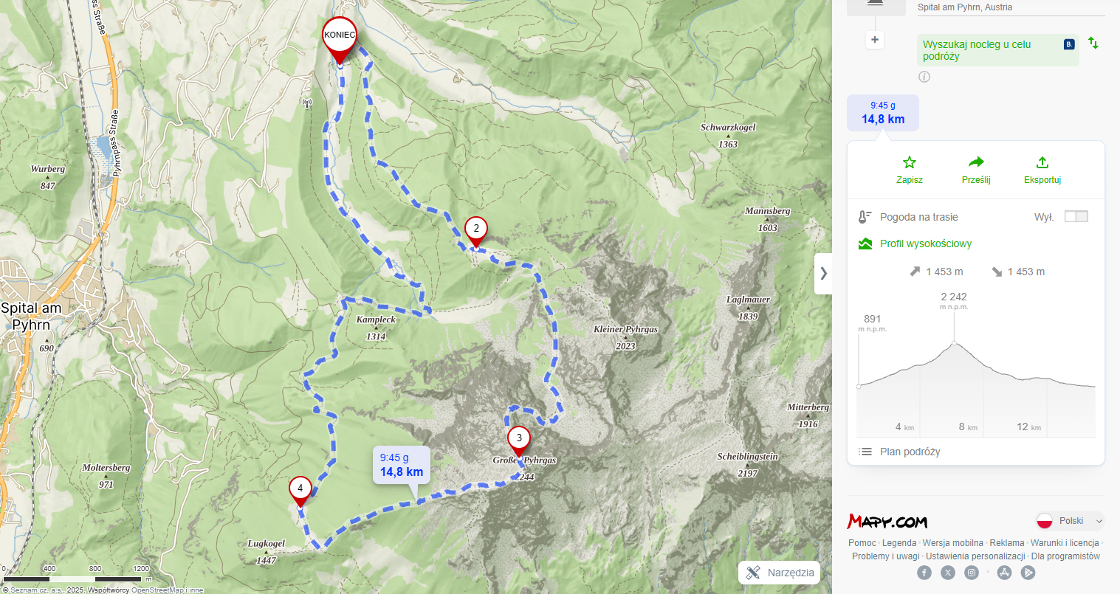Open the Polski language dropdown
Image resolution: width=1120 pixels, height=594 pixels.
(x=1070, y=521)
